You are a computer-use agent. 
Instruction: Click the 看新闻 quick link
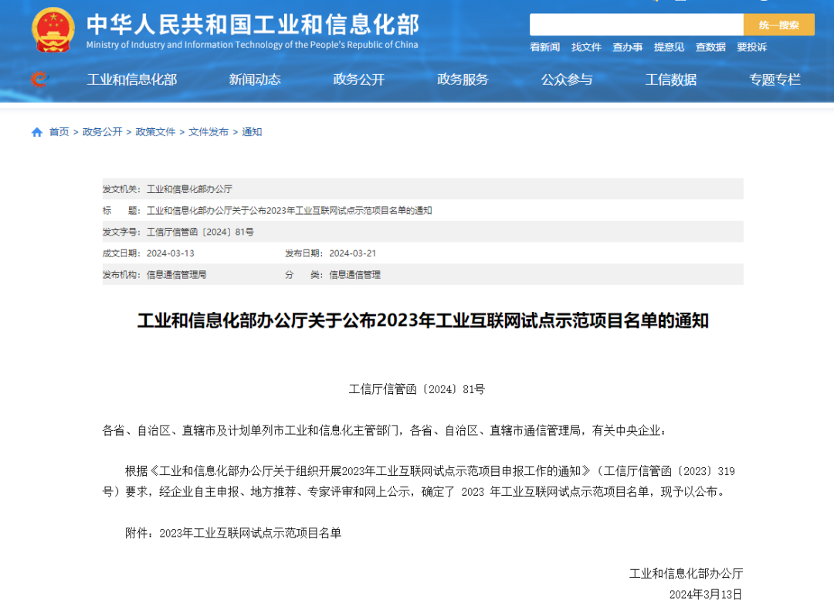[x=544, y=47]
